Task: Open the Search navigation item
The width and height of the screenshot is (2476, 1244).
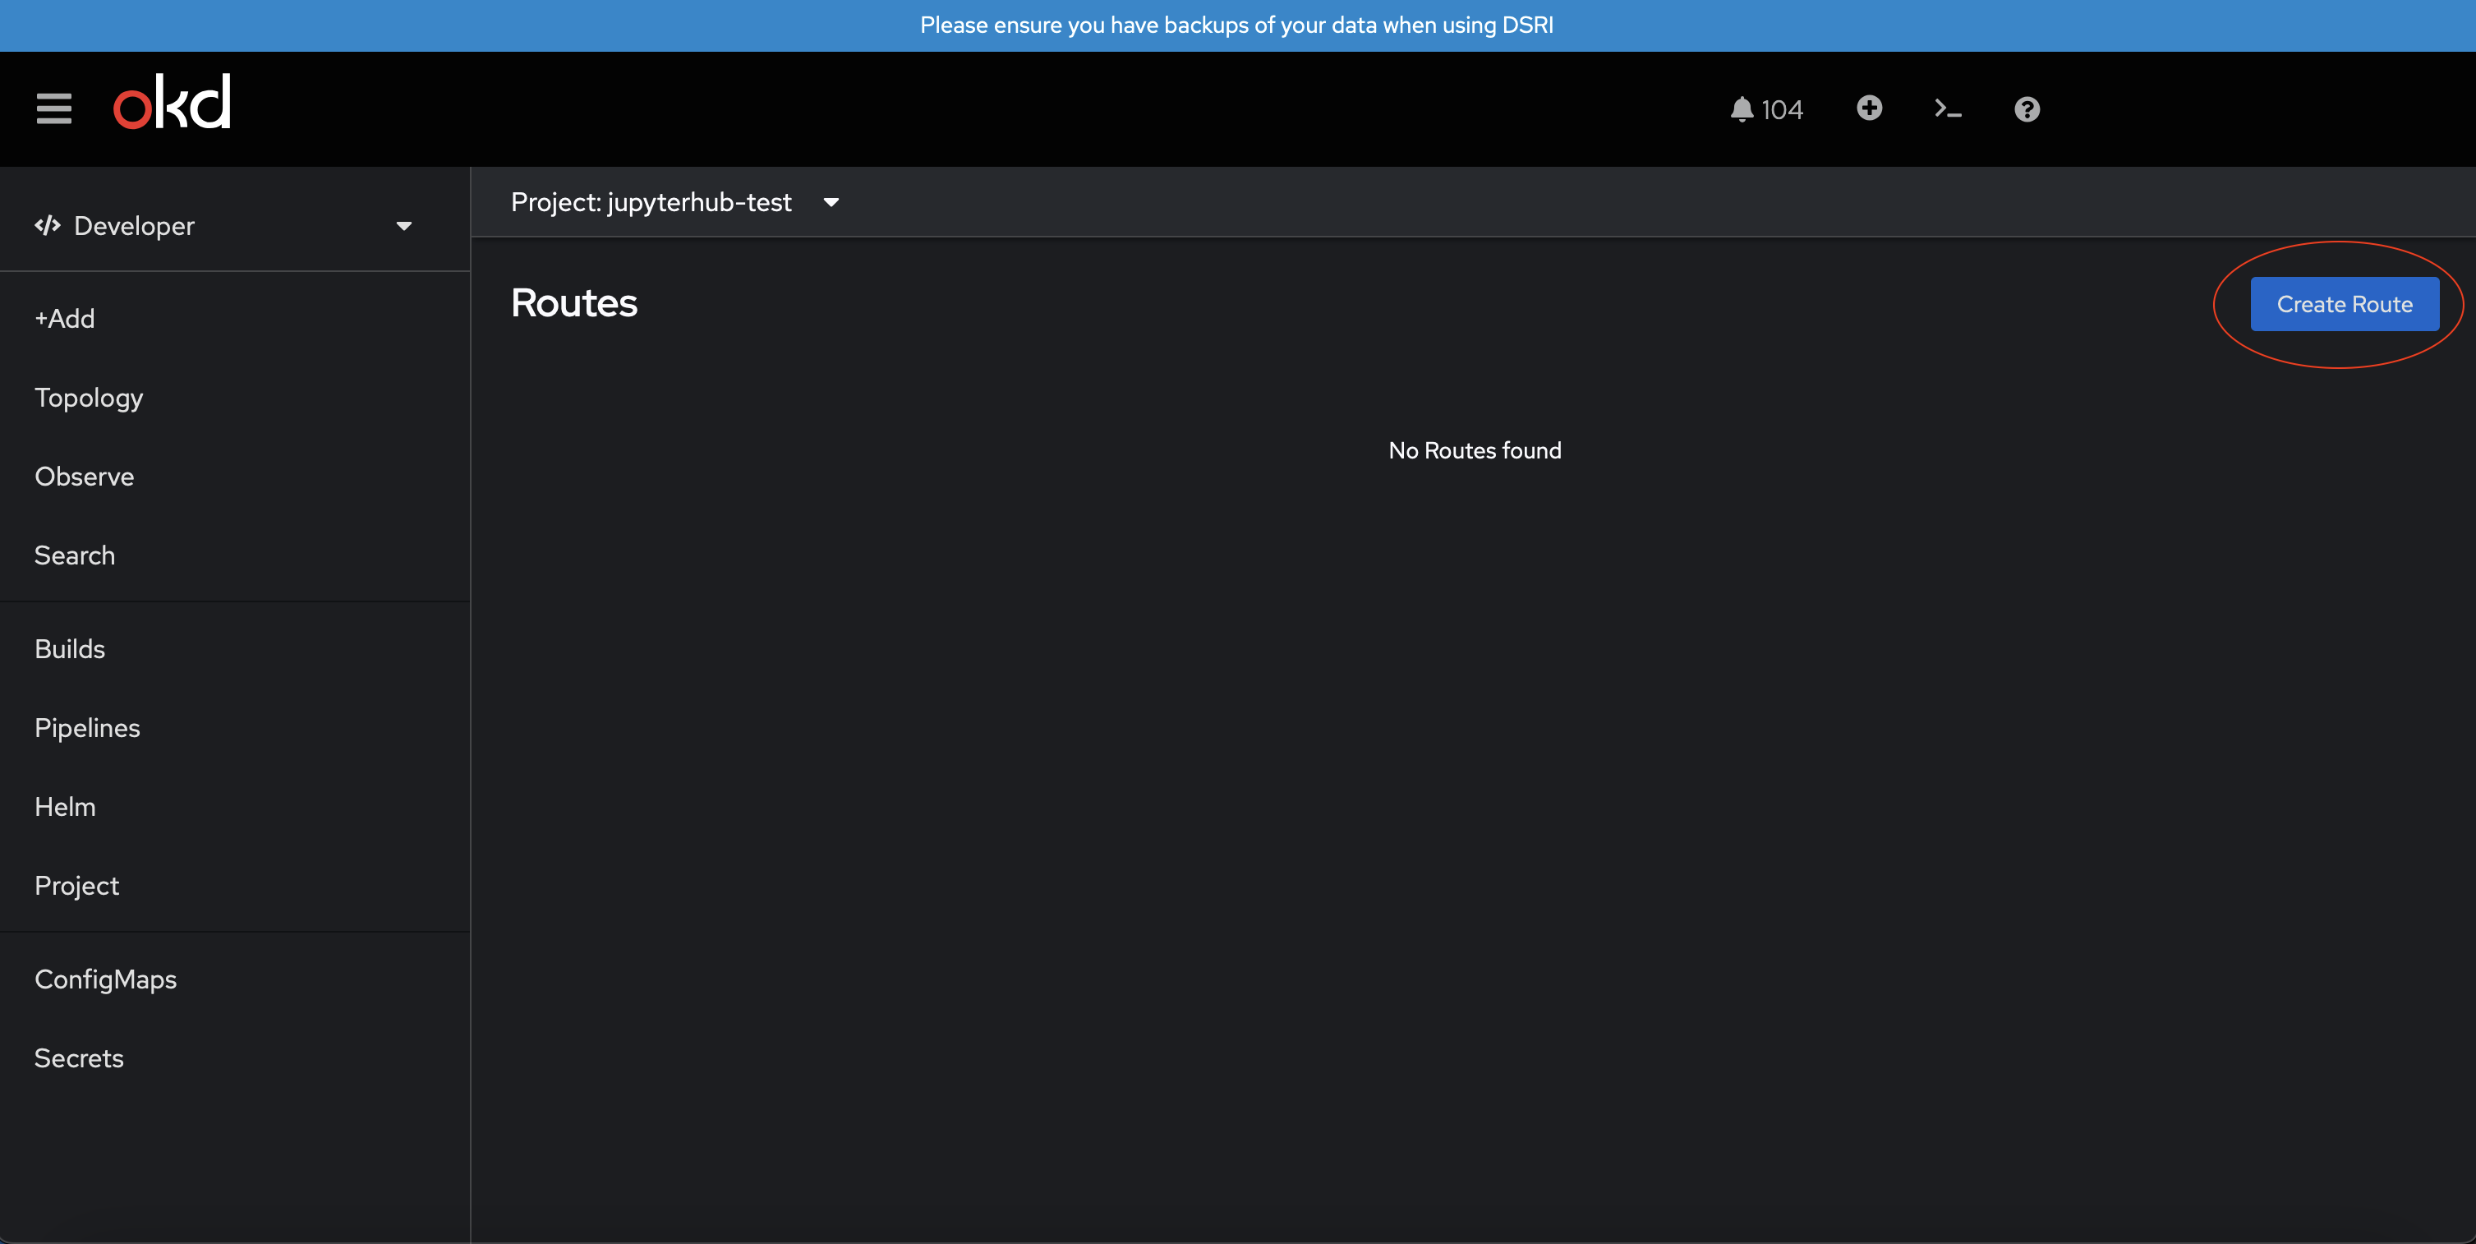Action: click(x=74, y=555)
